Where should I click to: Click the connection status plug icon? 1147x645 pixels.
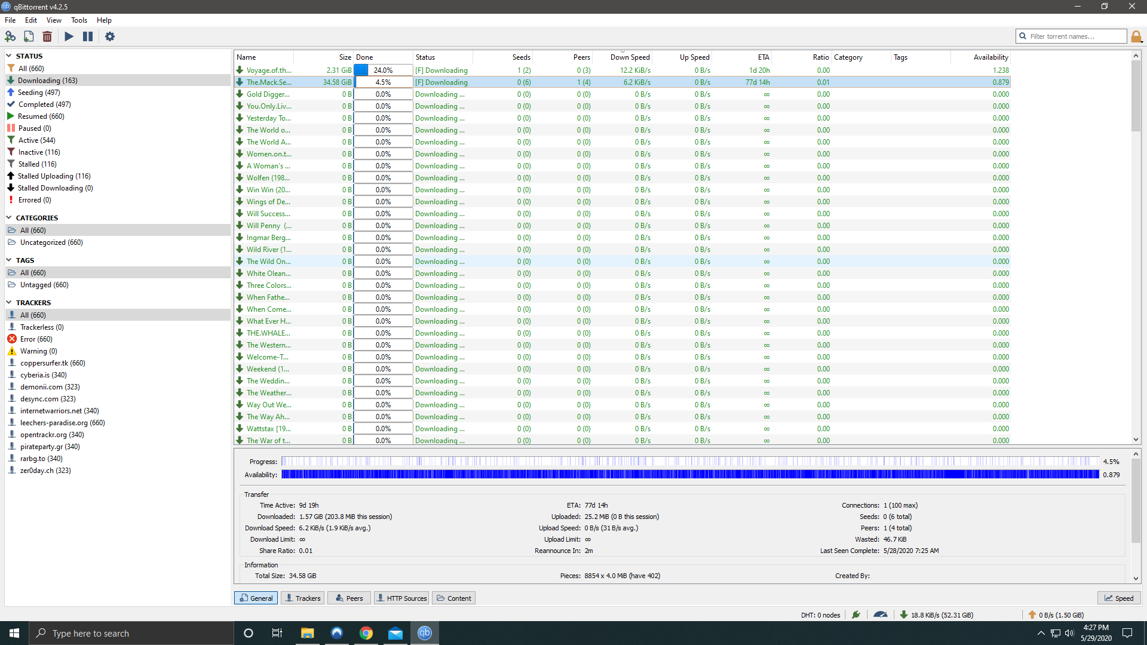coord(856,615)
